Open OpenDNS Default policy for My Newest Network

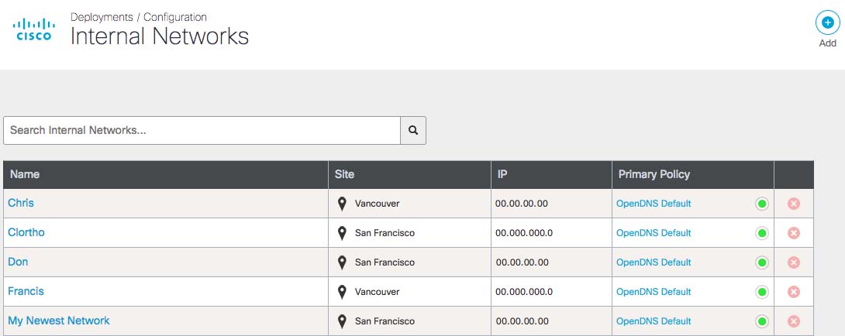click(x=654, y=321)
